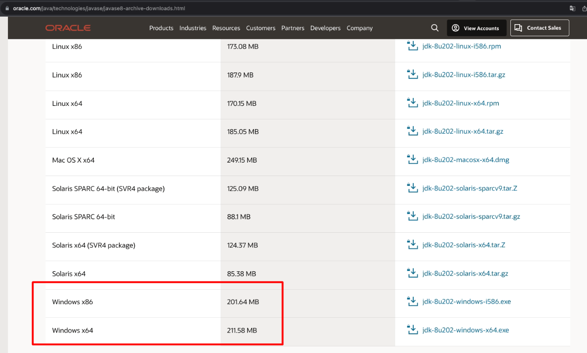Download jdk-8u202-solaris-x64.tar.gz link
Viewport: 587px width, 353px height.
(x=465, y=274)
